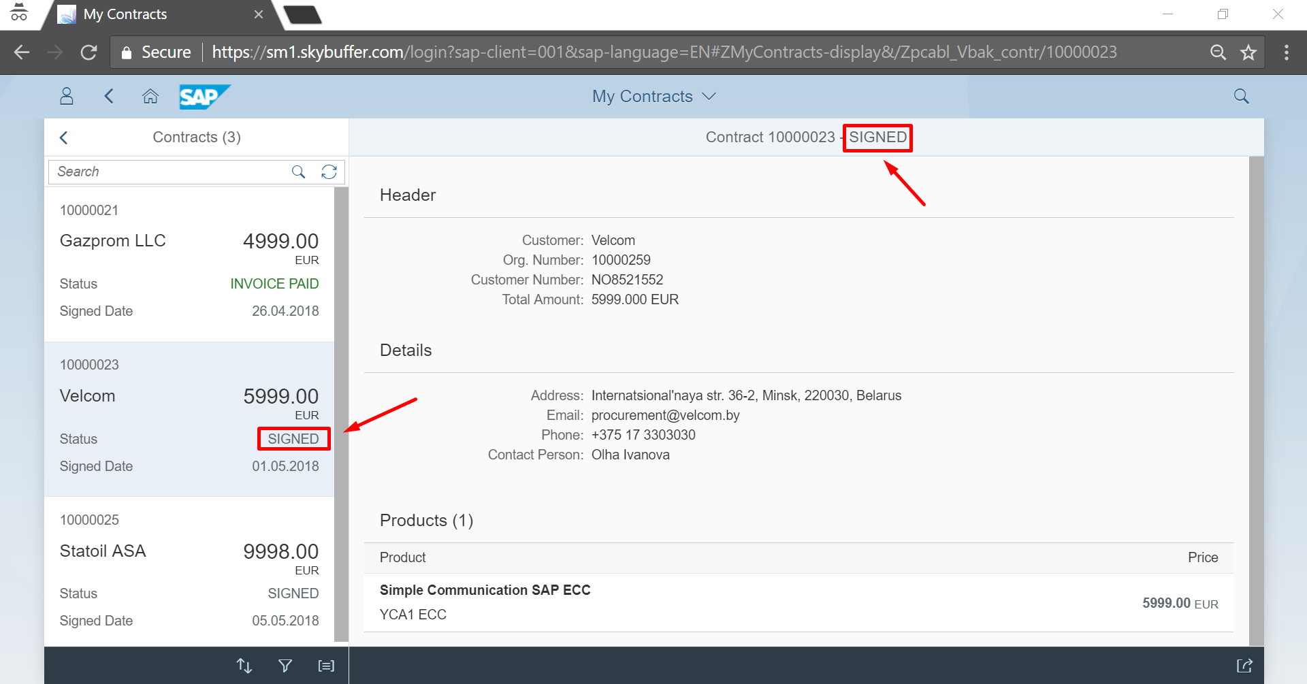Click the SAP logo
The width and height of the screenshot is (1307, 684).
(205, 97)
